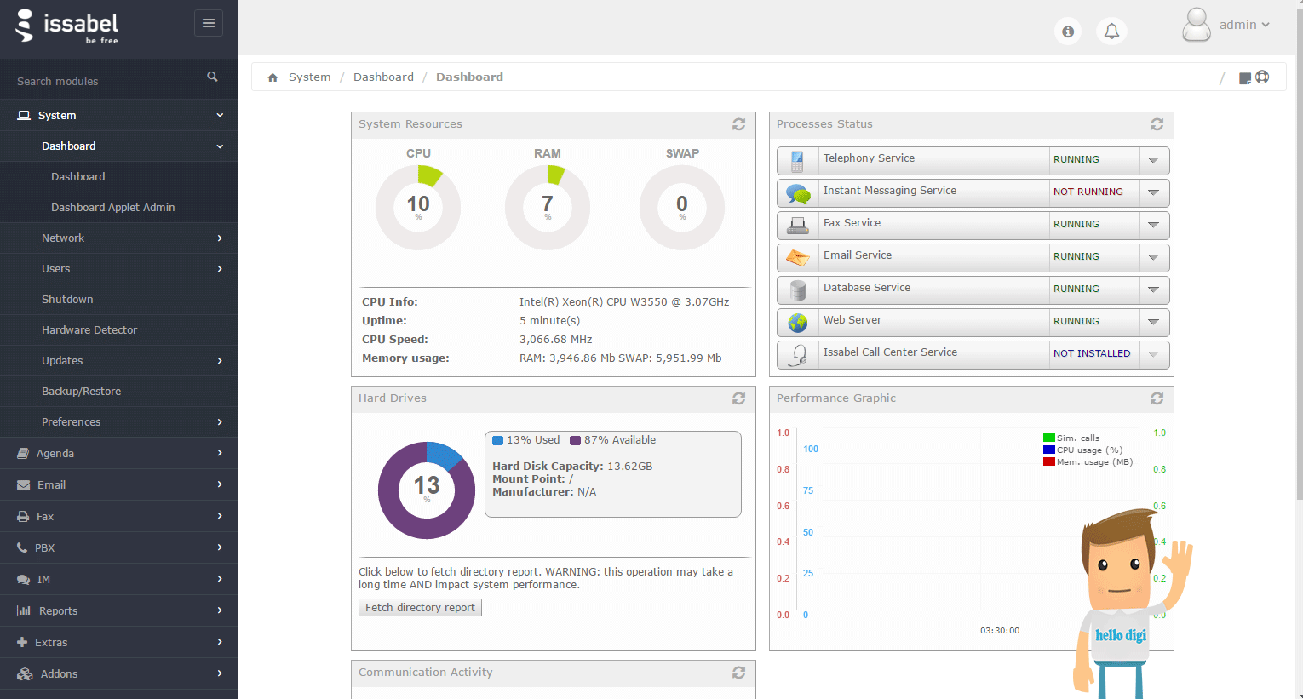
Task: Open Fax Service actions dropdown
Action: coord(1154,225)
